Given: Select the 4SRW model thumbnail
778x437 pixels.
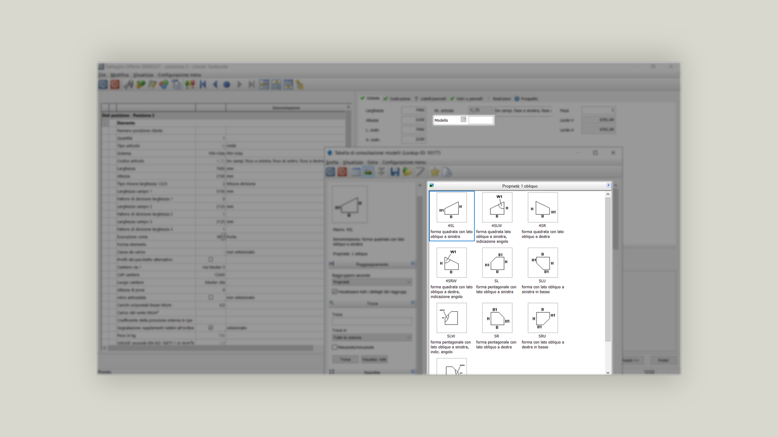Looking at the screenshot, I should coord(451,263).
